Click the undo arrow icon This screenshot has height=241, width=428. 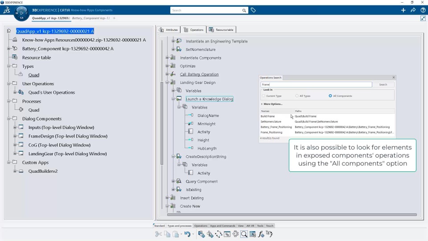tap(187, 234)
